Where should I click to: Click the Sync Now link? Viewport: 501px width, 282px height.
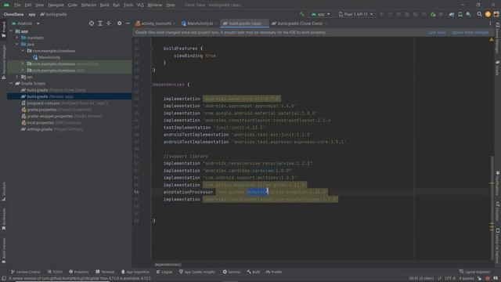437,32
